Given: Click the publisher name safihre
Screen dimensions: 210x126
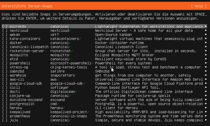Looking at the screenshot, I should pos(58,71).
